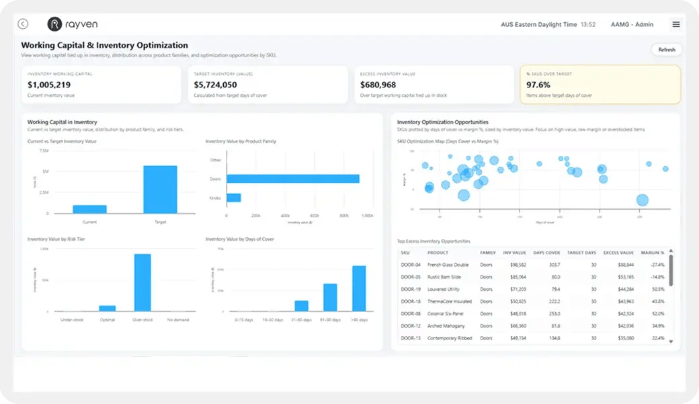Open the Excess Inventory Value card

tap(434, 84)
